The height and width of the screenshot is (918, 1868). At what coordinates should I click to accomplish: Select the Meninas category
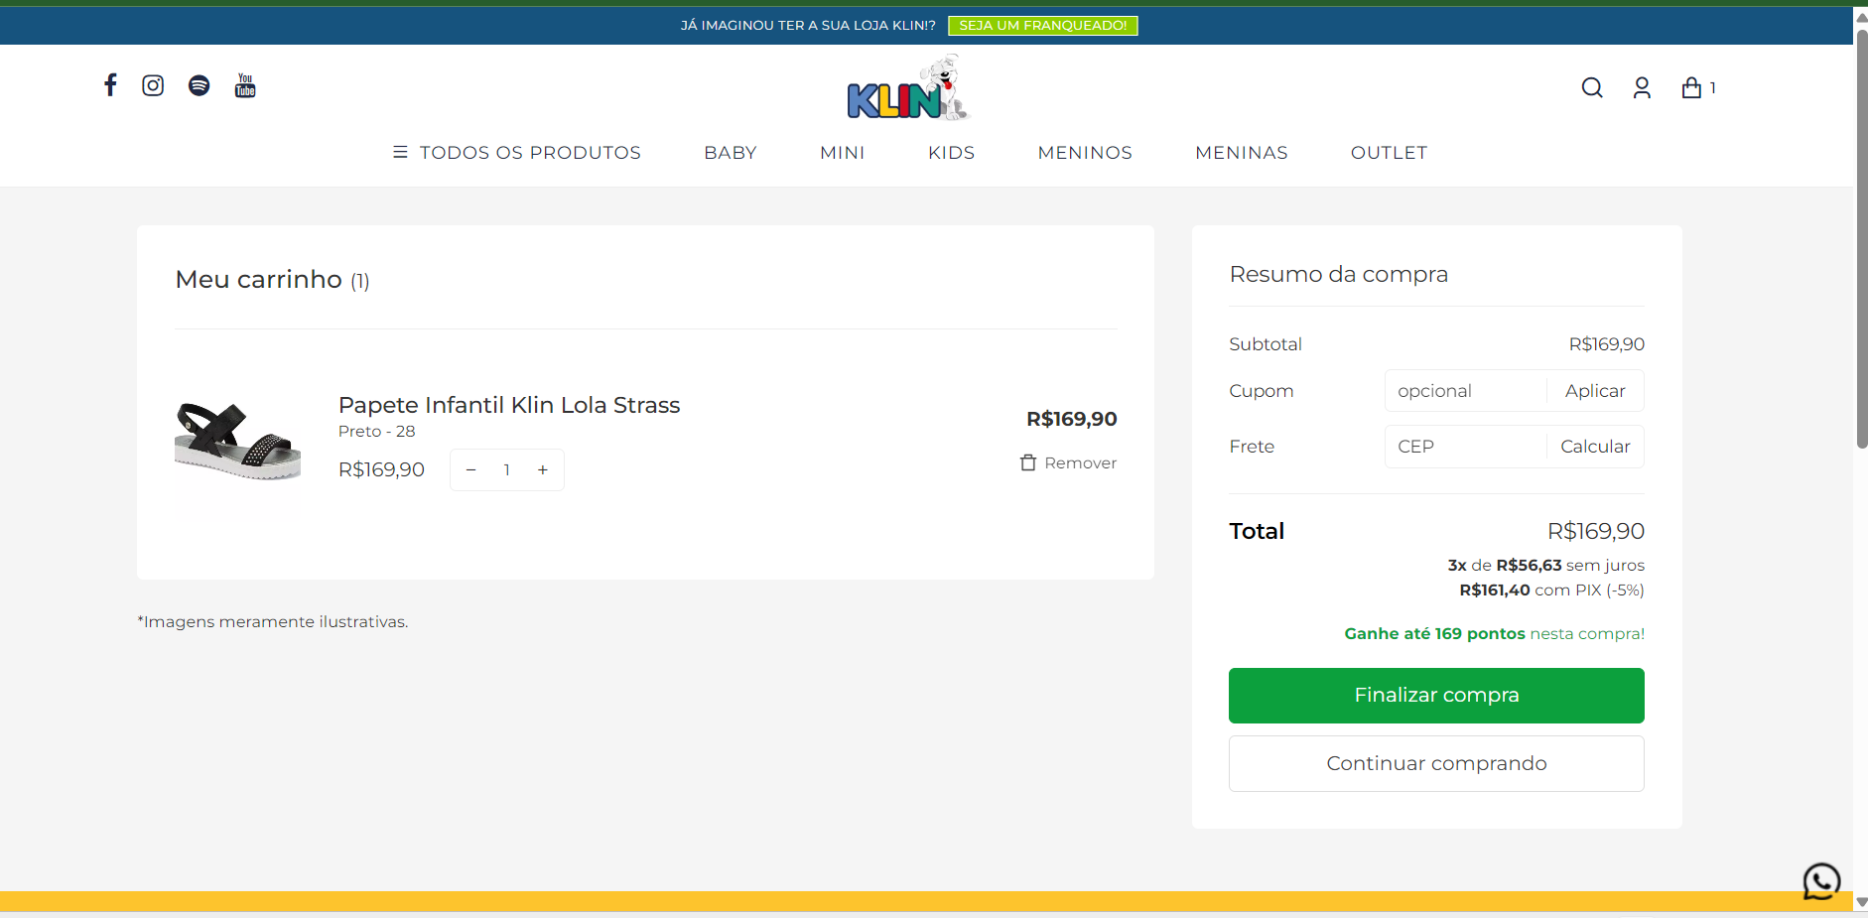[x=1241, y=152]
